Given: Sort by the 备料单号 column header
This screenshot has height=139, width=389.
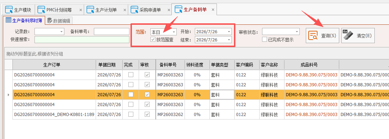Looking at the screenshot, I should (170, 65).
